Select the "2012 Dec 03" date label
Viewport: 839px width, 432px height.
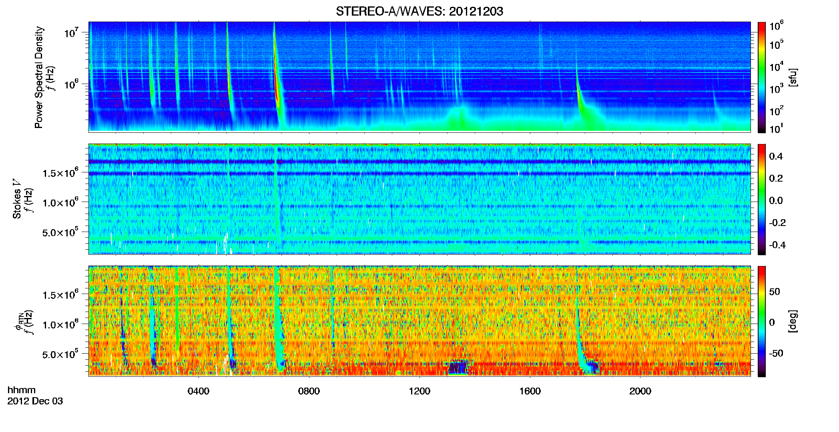click(35, 401)
